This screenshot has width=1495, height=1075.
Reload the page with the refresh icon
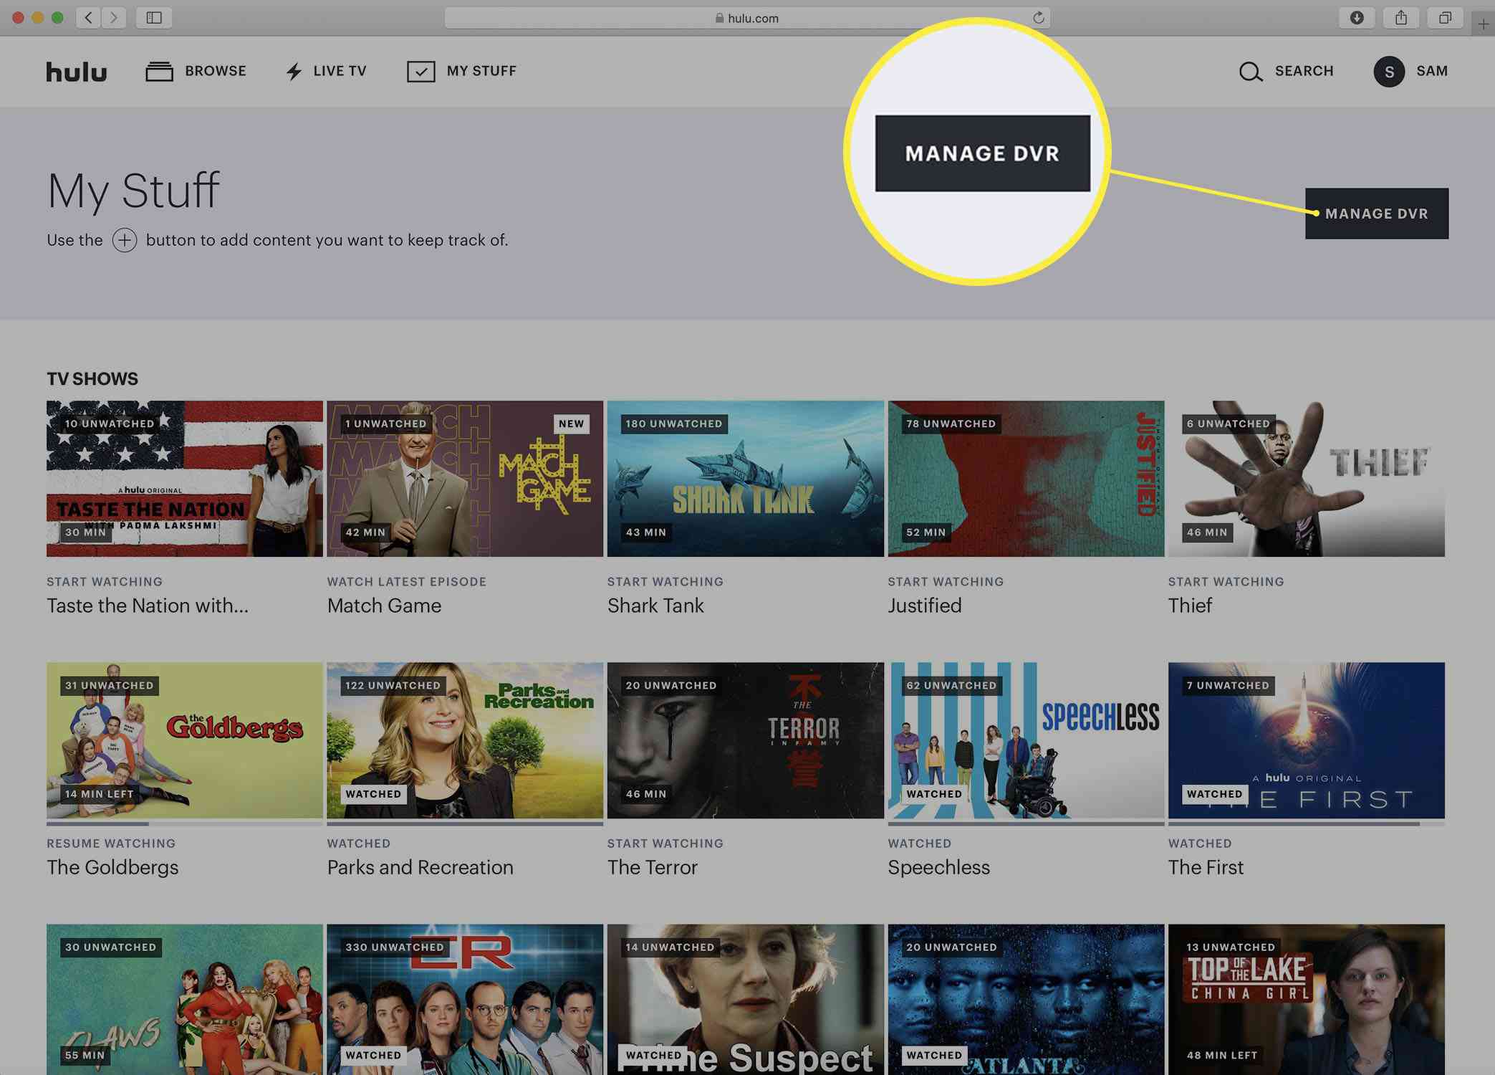coord(1038,18)
